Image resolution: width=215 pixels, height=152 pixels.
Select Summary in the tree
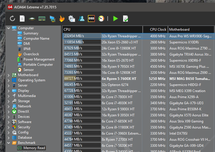[31, 33]
